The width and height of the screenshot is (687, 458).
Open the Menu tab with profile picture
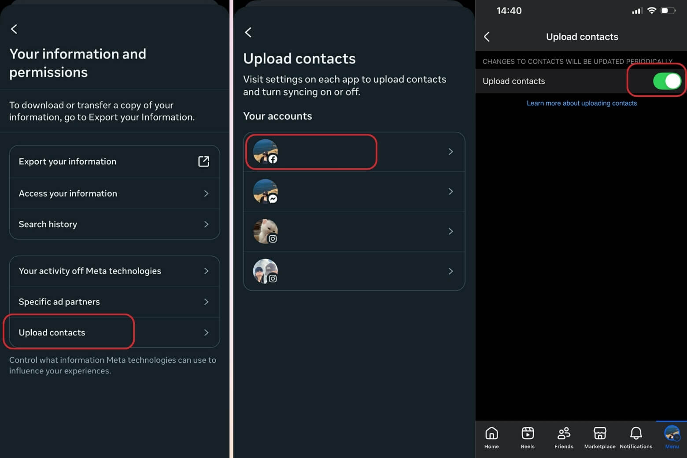point(672,437)
